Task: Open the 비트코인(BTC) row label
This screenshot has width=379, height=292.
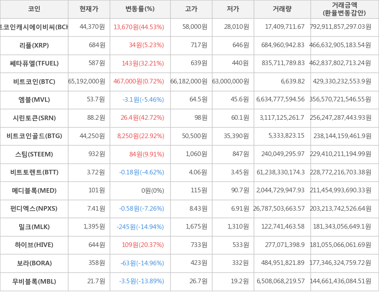Action: click(x=34, y=81)
